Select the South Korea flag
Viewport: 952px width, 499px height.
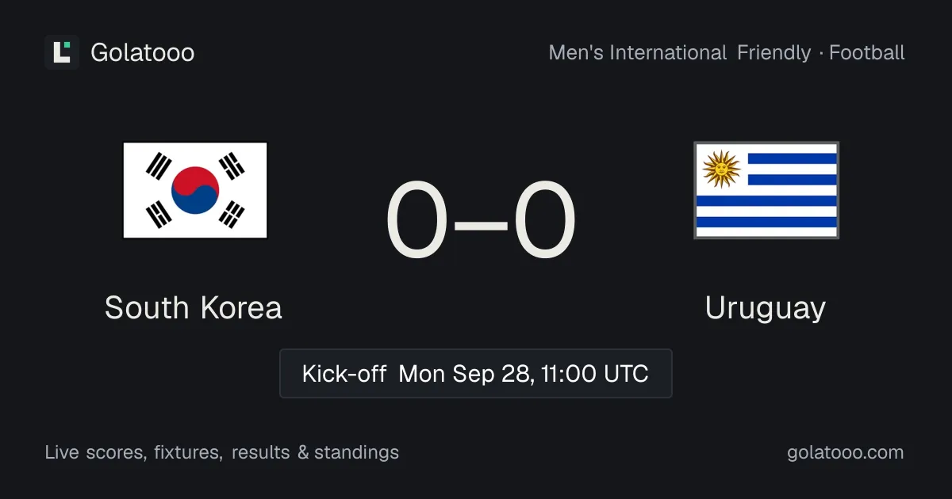[x=195, y=190]
